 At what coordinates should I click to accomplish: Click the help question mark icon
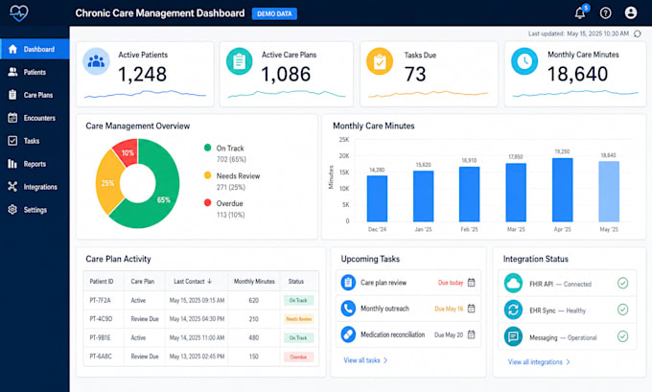(605, 13)
